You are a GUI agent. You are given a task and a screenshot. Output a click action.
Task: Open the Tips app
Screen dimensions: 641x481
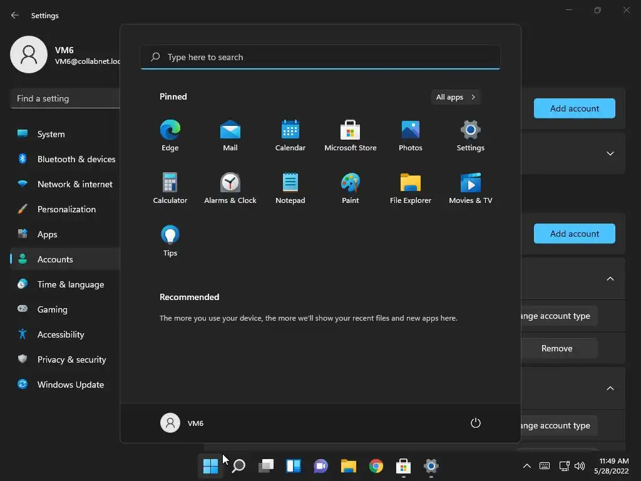click(170, 241)
